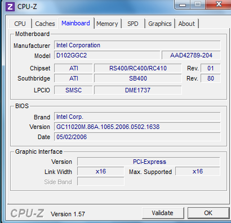Click the board code 'AAD42789-204'
Screen dimensions: 231x223
(x=191, y=55)
